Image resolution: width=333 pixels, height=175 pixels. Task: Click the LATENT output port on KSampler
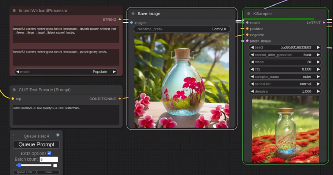tap(324, 23)
